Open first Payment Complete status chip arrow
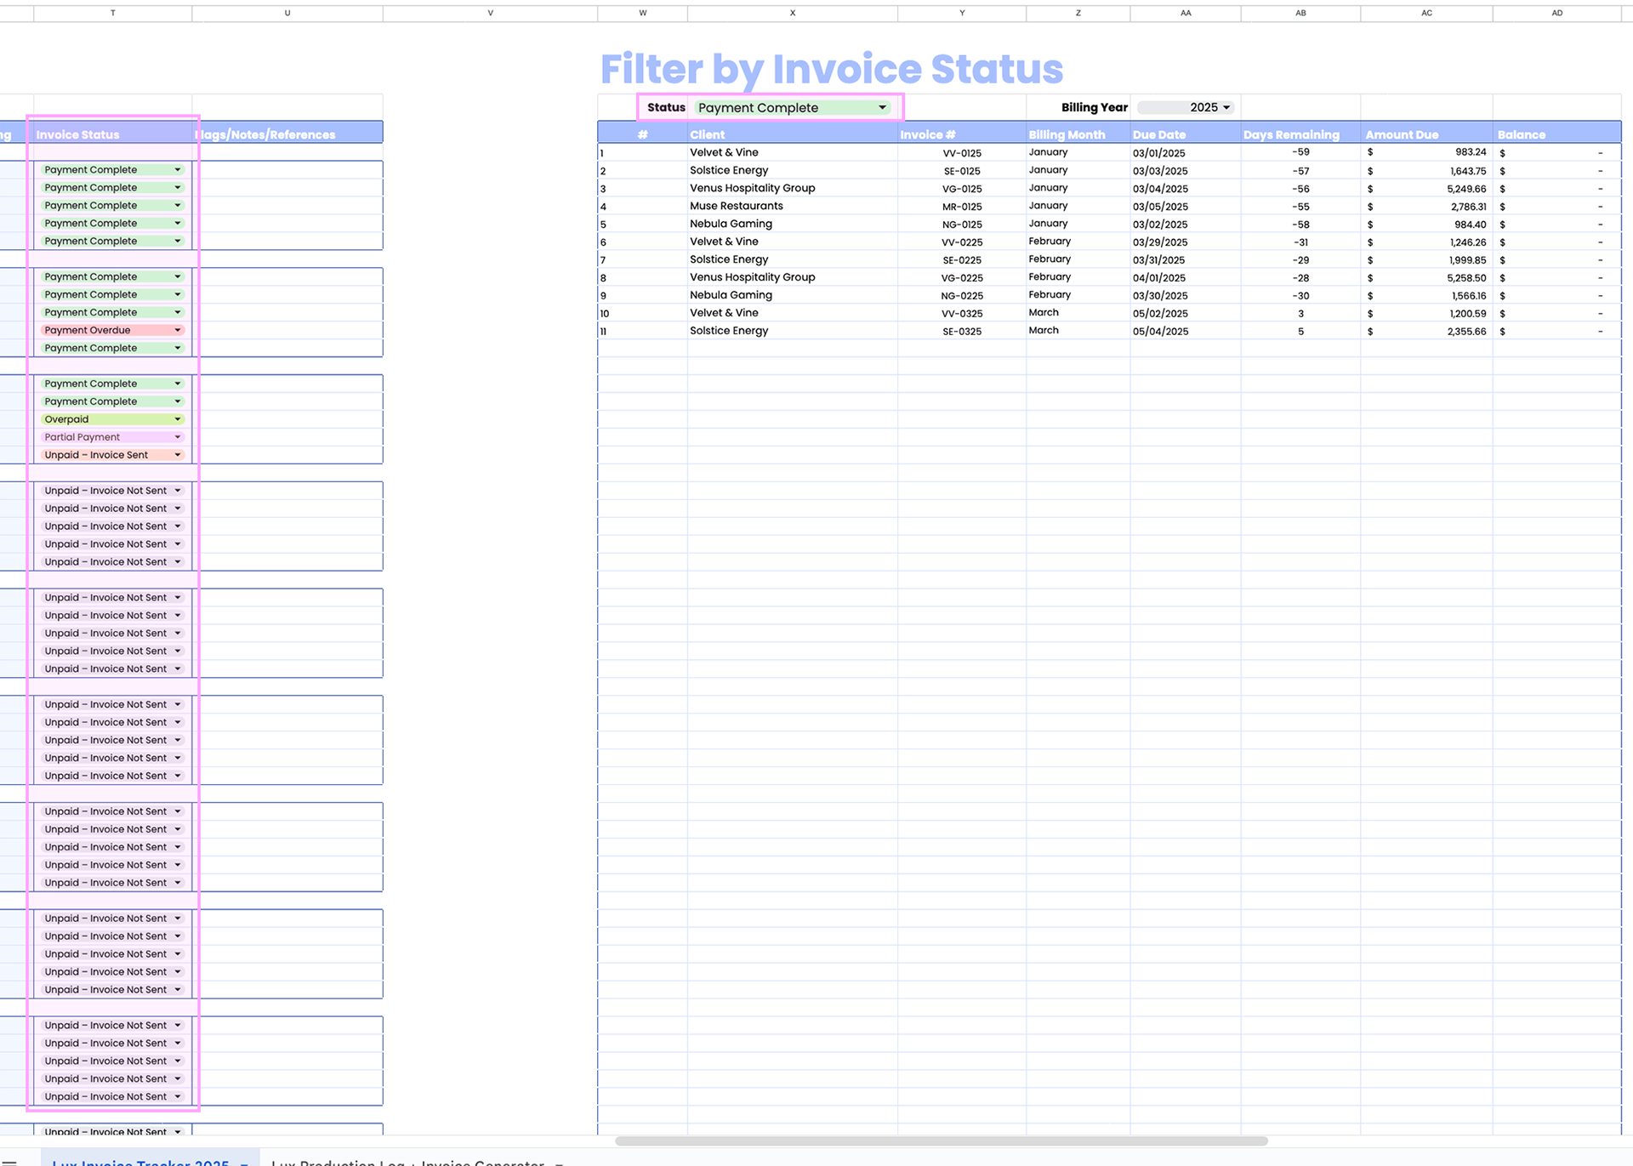1633x1166 pixels. tap(178, 170)
